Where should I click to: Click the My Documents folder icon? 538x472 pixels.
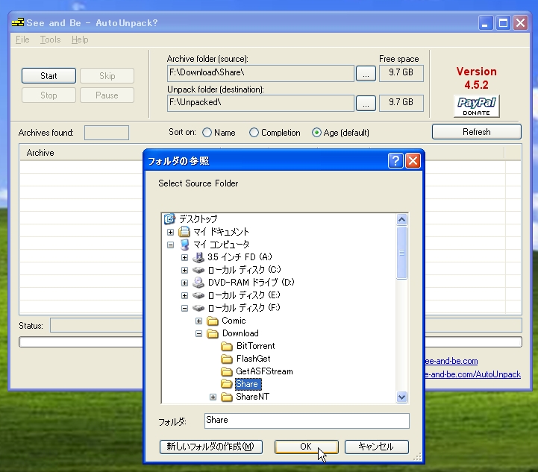tap(184, 232)
